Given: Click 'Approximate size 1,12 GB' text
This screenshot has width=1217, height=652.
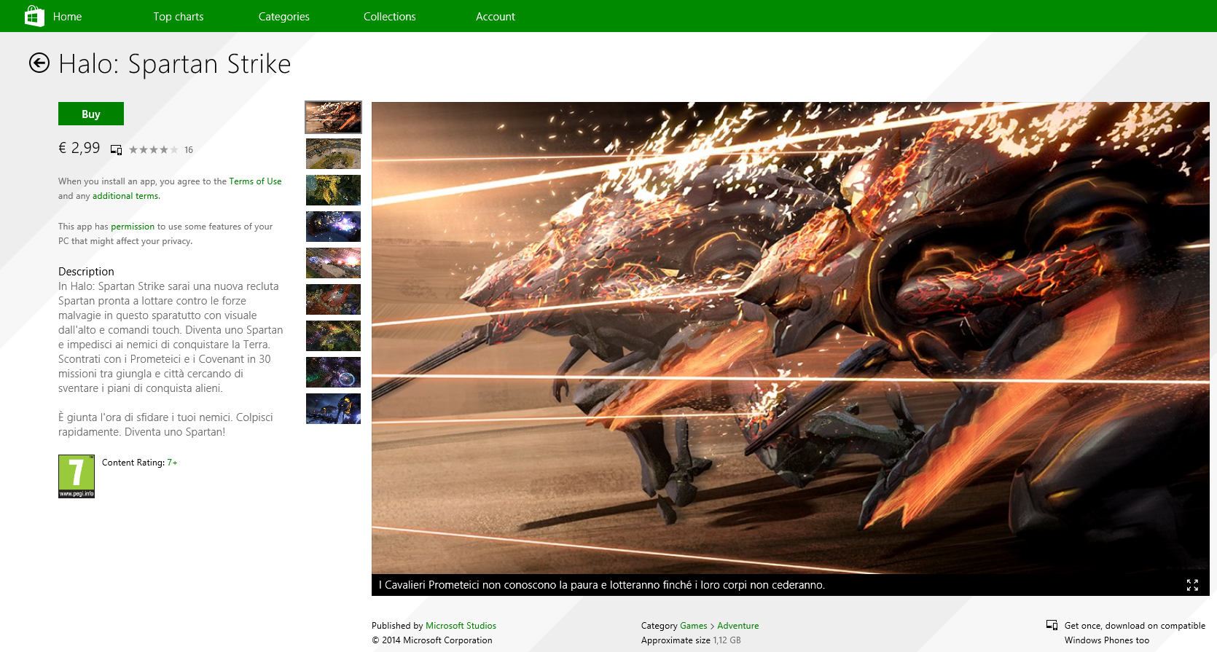Looking at the screenshot, I should (691, 640).
